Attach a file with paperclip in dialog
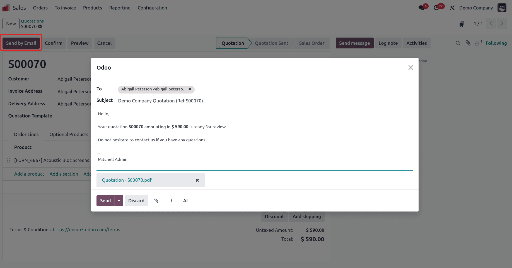 click(156, 201)
